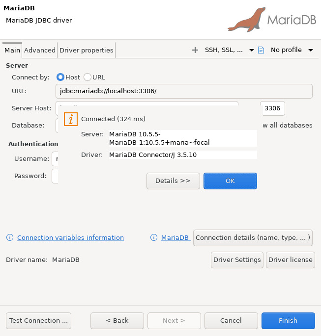The width and height of the screenshot is (321, 336).
Task: Click the info icon beside Connection variables information
Action: point(10,237)
